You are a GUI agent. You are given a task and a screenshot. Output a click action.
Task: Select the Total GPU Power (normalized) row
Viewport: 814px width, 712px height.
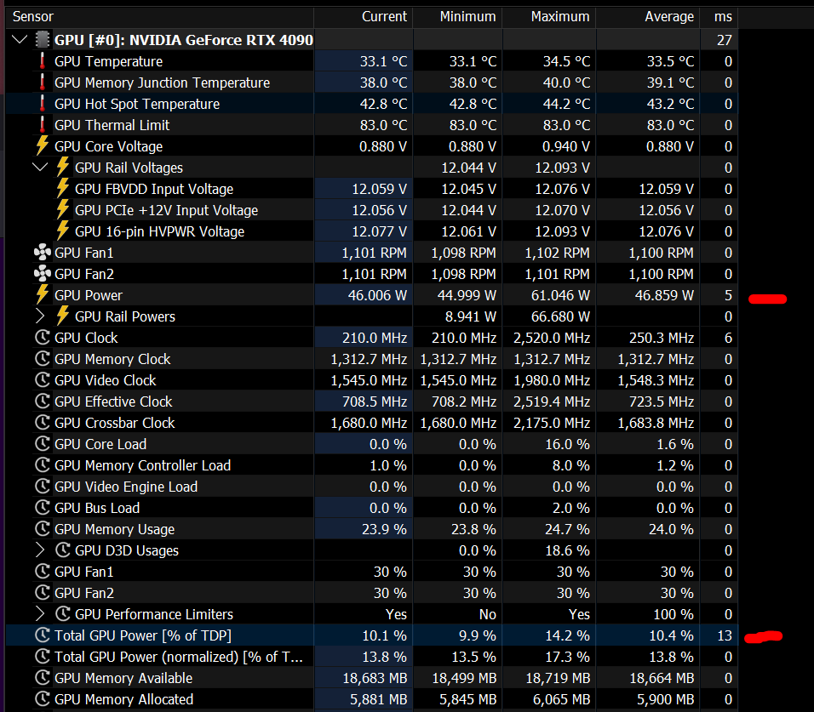tap(372, 657)
